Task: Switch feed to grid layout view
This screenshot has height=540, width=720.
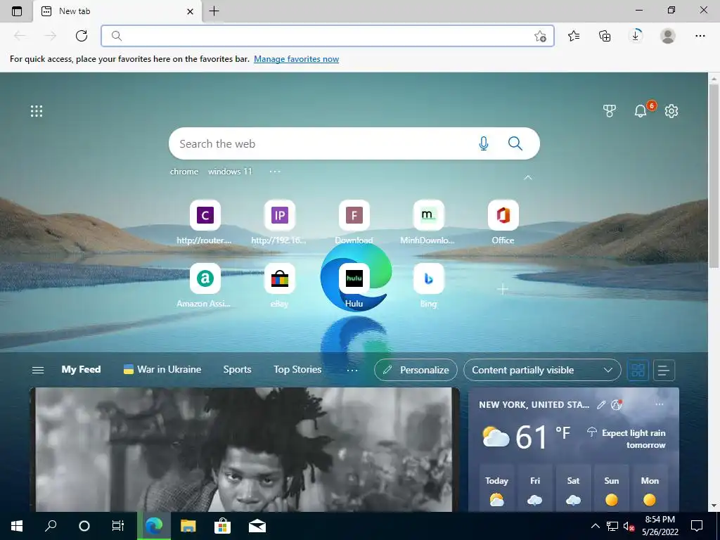Action: [638, 370]
